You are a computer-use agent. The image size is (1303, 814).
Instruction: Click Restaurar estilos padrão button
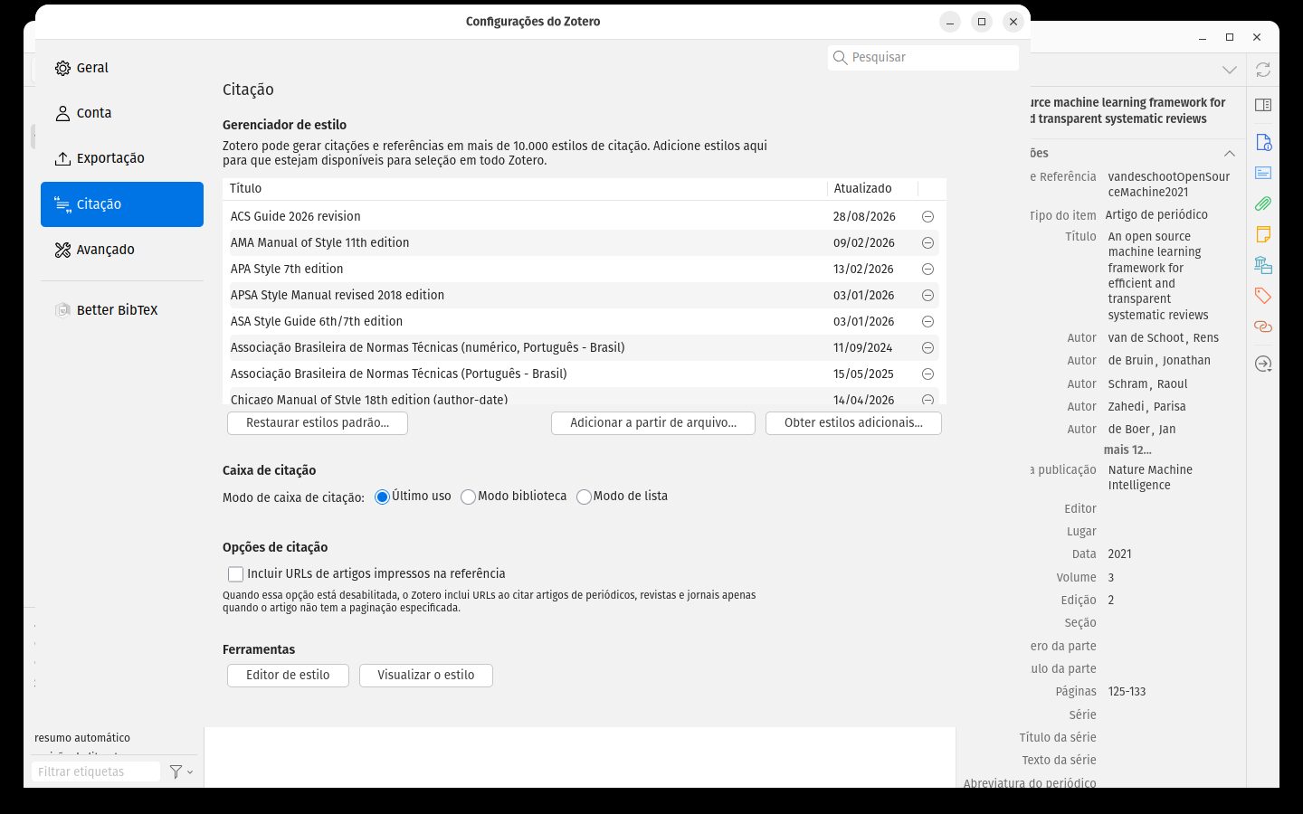pos(318,423)
